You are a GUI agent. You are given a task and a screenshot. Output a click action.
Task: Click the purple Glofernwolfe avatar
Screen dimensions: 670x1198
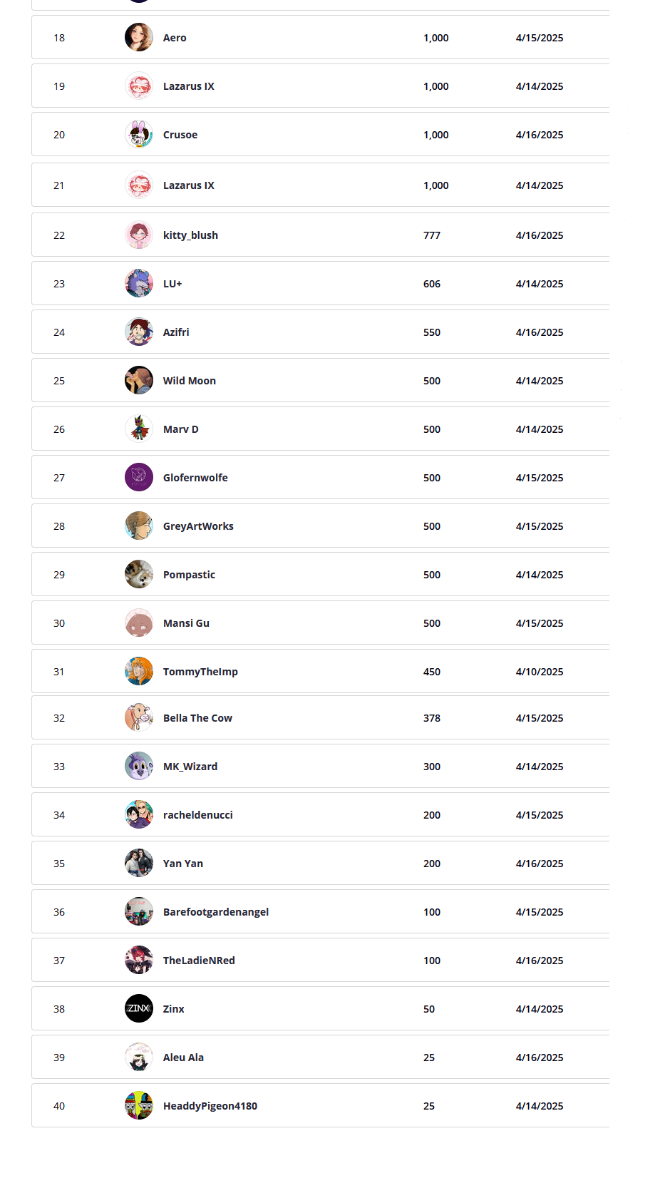(x=139, y=478)
